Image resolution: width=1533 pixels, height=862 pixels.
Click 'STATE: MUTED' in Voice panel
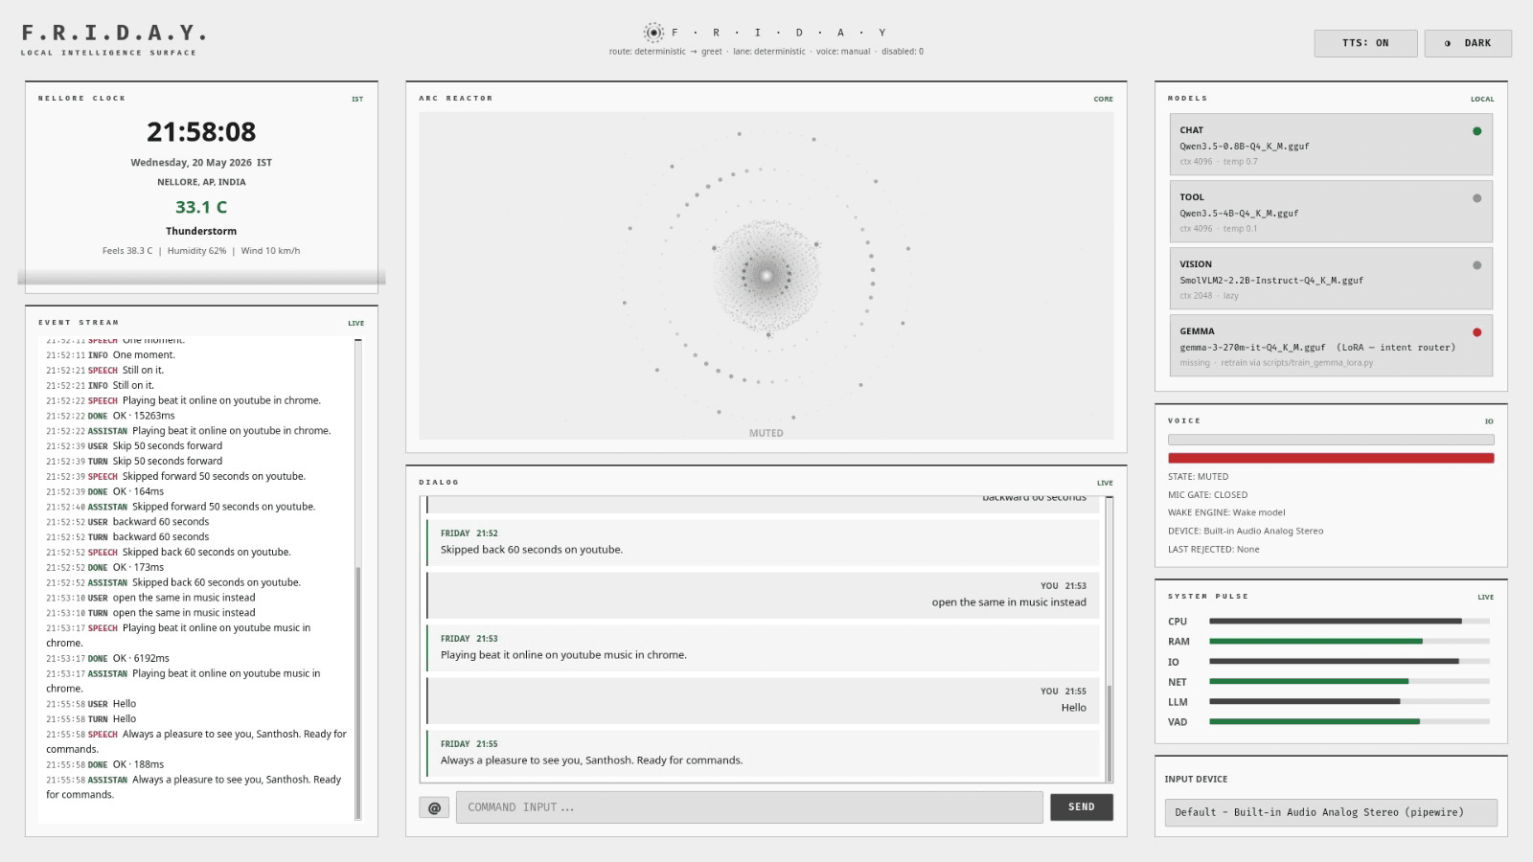[1198, 477]
